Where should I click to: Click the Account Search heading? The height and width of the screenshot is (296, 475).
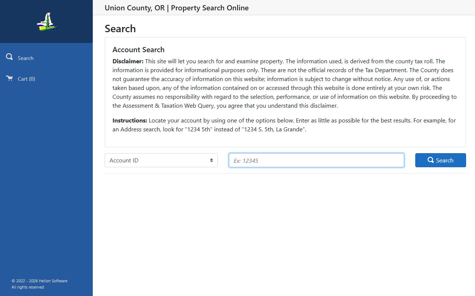138,50
